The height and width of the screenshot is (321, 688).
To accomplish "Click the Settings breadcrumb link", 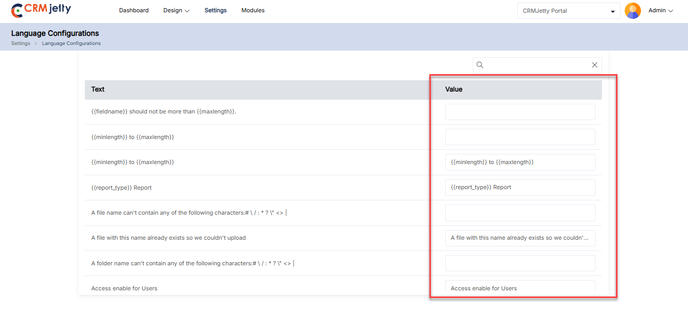I will point(20,43).
